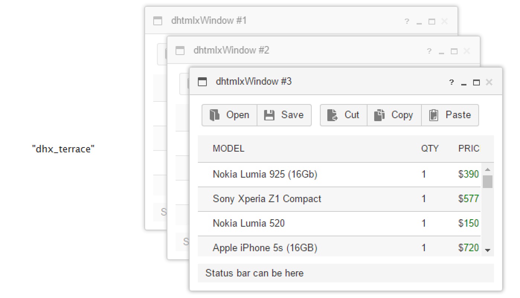Click the Paste clipboard button
This screenshot has height=298, width=520.
pos(450,115)
